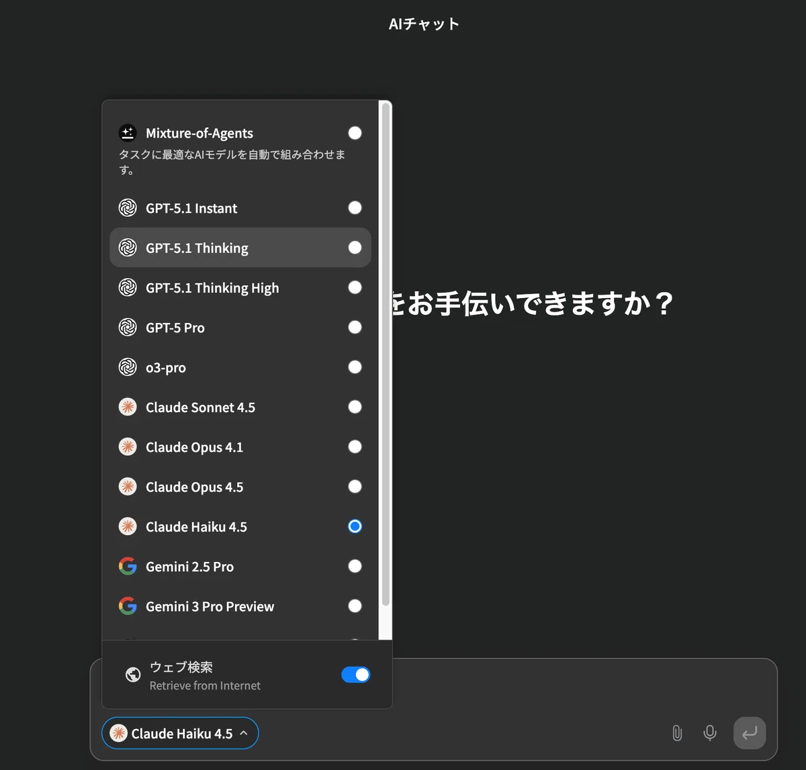
Task: Click the model list vertical scrollbar
Action: [x=386, y=354]
